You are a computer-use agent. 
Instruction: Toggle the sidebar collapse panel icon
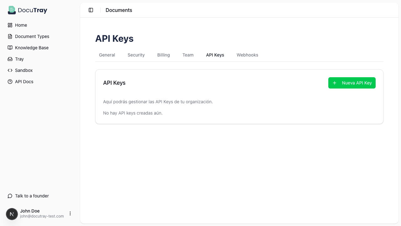[91, 10]
